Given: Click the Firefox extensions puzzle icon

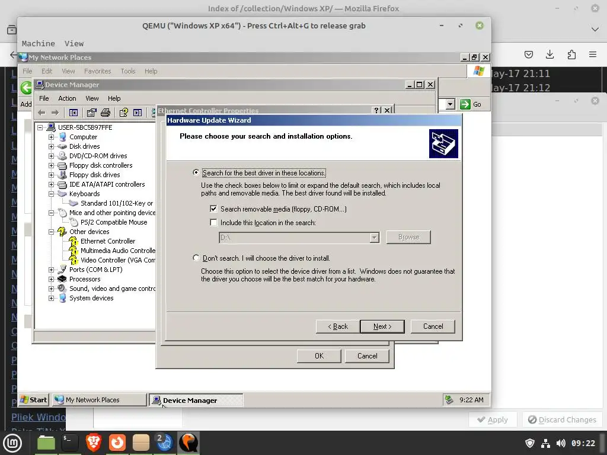Looking at the screenshot, I should [x=571, y=55].
